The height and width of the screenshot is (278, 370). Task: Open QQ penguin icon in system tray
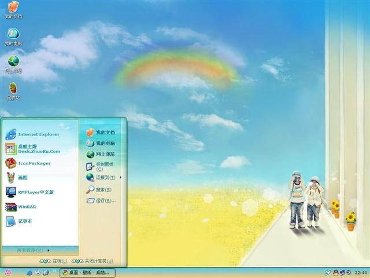click(336, 273)
